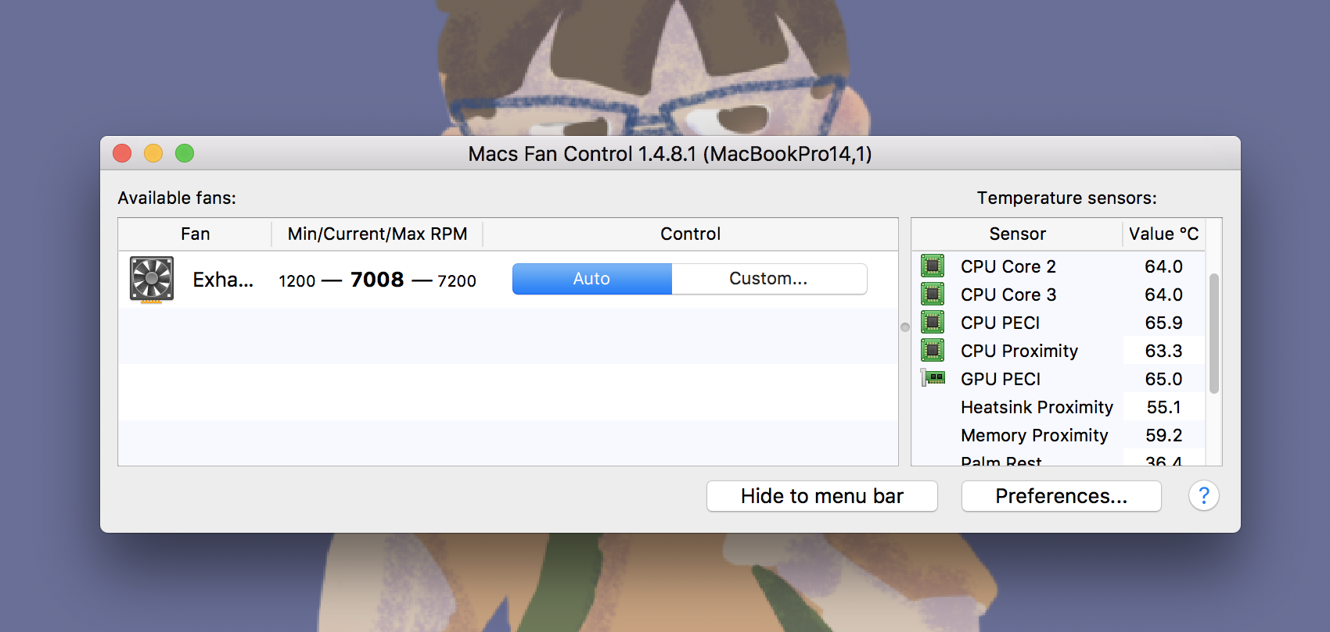Click the Fan column header
This screenshot has height=632, width=1330.
click(x=195, y=234)
